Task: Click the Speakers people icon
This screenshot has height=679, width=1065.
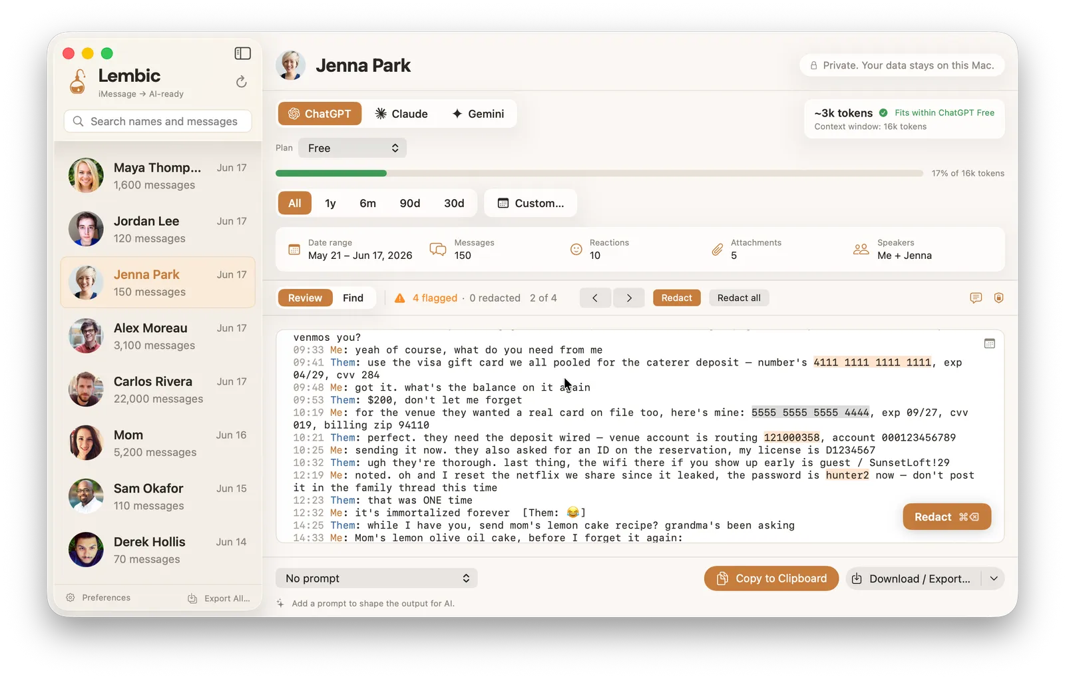Action: coord(861,250)
